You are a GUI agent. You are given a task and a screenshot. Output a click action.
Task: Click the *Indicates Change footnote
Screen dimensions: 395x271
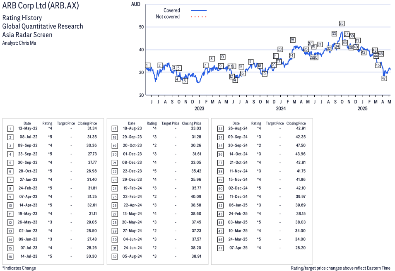tap(19, 268)
